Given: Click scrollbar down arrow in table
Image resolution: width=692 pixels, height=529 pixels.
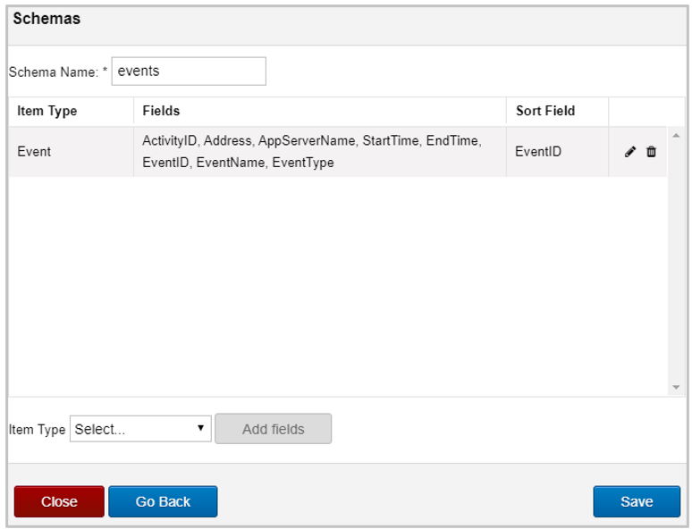Looking at the screenshot, I should coord(676,388).
